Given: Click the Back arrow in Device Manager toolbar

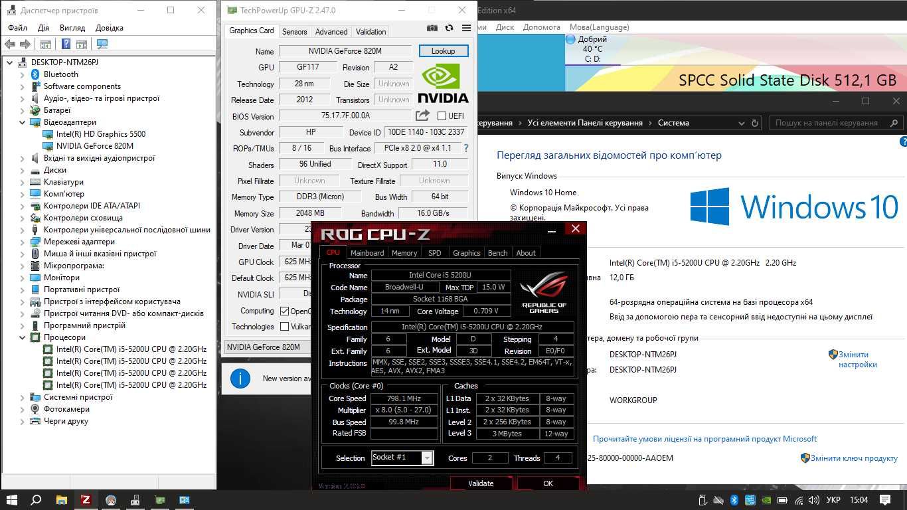Looking at the screenshot, I should [x=10, y=44].
